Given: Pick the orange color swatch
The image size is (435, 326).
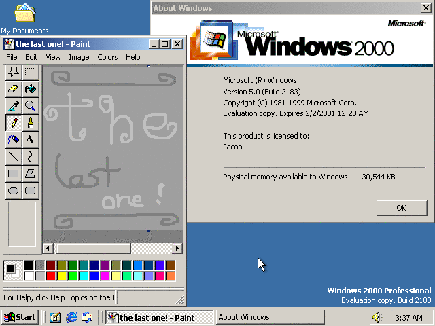Looking at the screenshot, I should point(171,276).
